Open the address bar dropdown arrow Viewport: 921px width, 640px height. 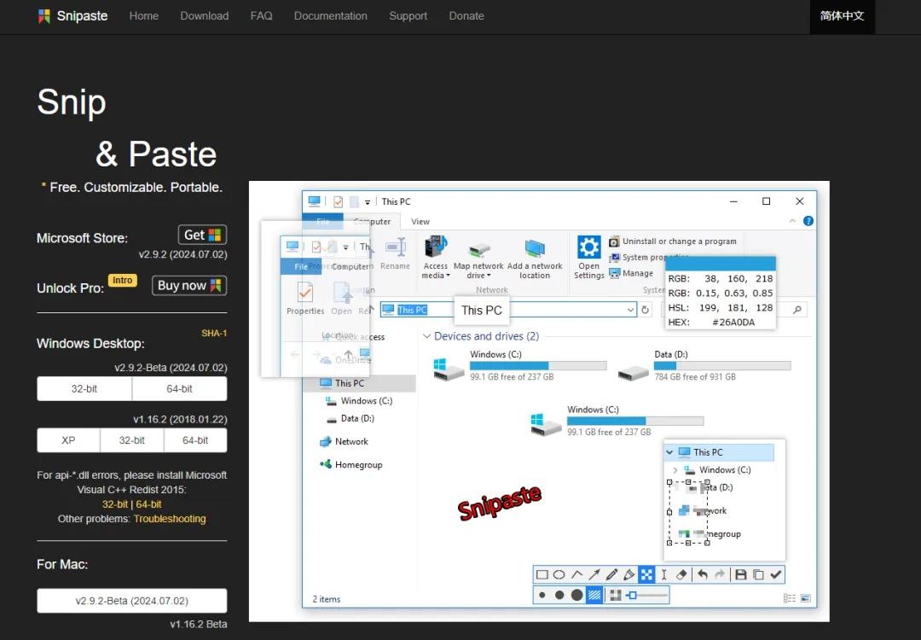pyautogui.click(x=630, y=310)
